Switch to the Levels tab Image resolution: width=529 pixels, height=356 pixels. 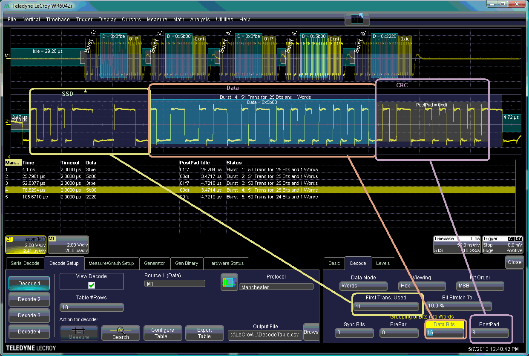point(382,263)
